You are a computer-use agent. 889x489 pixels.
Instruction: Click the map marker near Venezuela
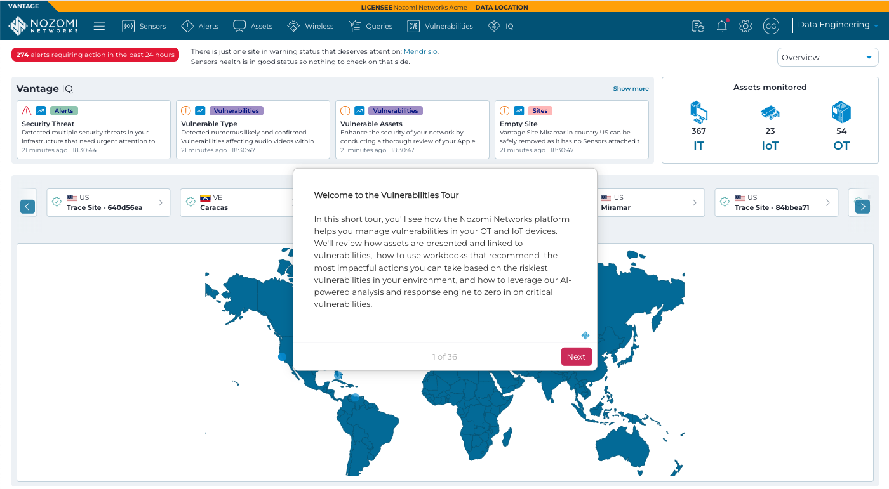pos(355,397)
